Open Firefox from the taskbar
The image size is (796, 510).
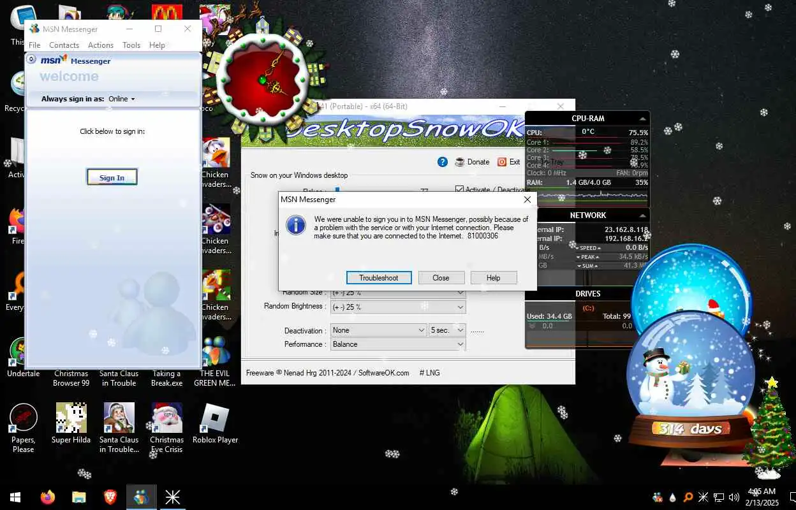47,497
